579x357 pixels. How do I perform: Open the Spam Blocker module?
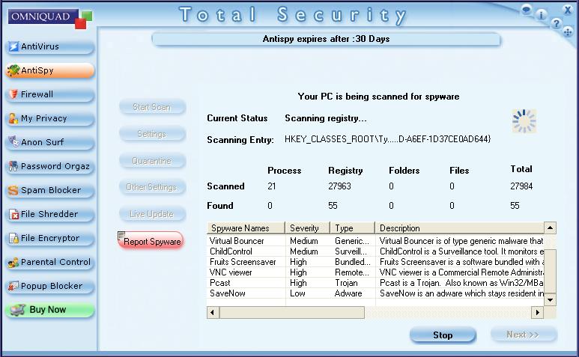pos(50,190)
